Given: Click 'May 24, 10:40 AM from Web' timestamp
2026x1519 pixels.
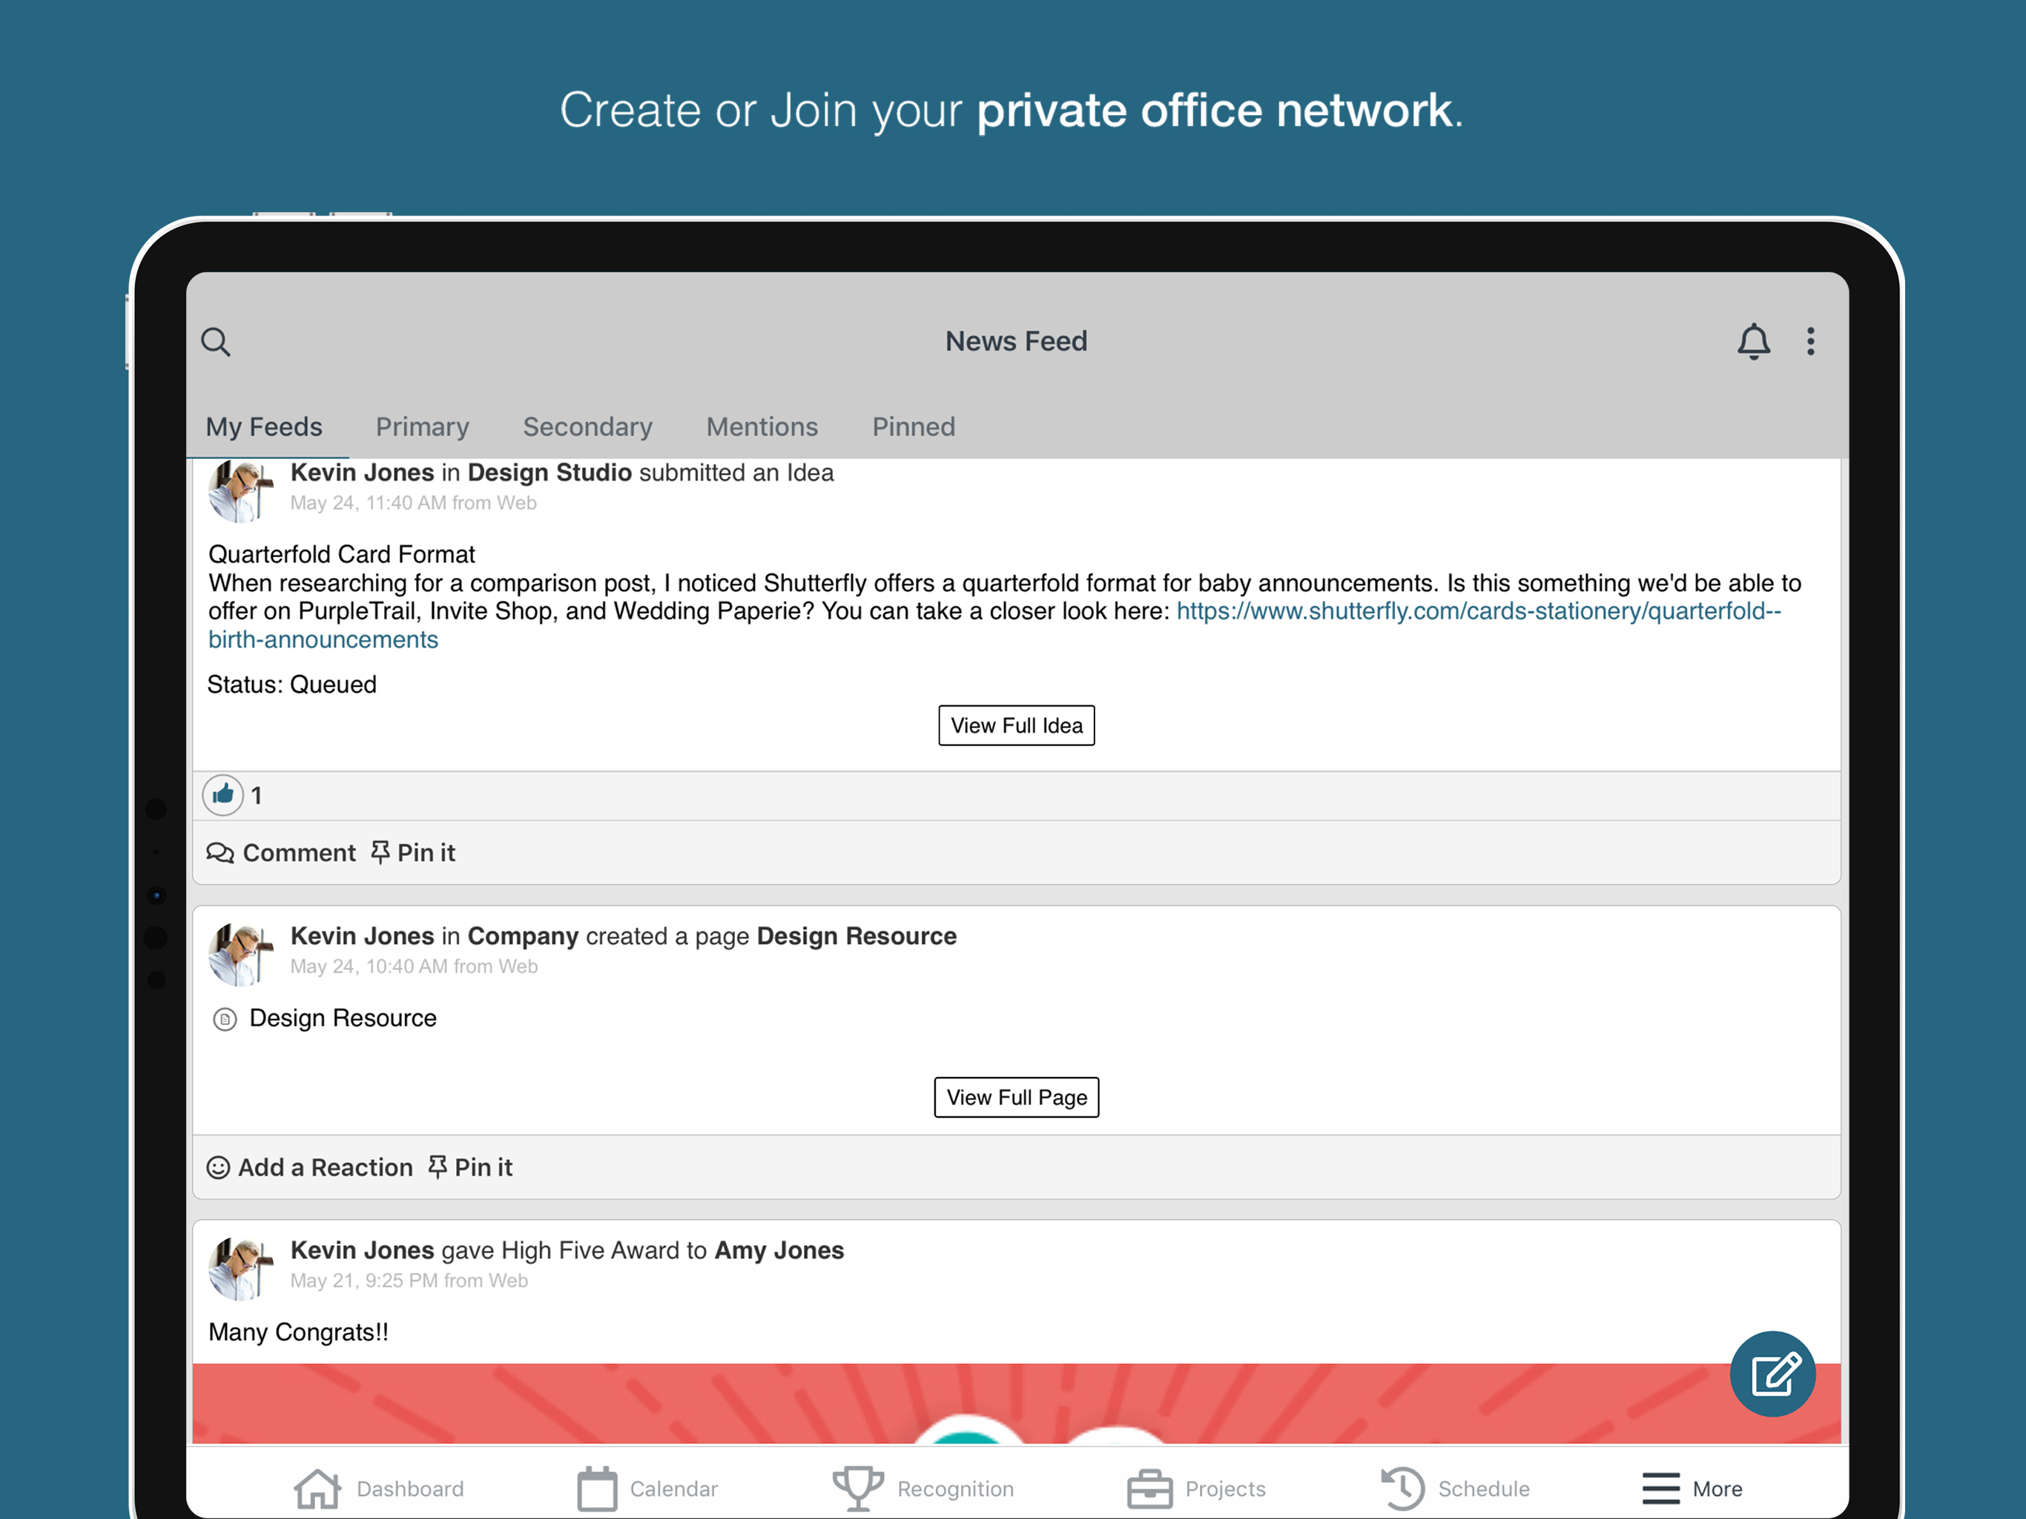Looking at the screenshot, I should click(414, 966).
